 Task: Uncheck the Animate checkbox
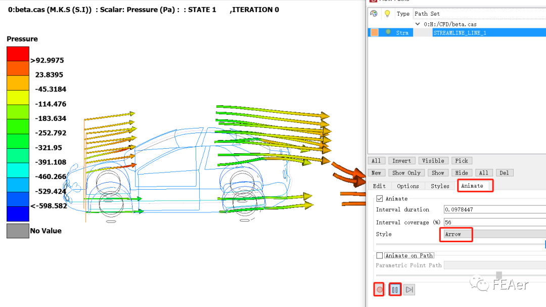coord(380,199)
